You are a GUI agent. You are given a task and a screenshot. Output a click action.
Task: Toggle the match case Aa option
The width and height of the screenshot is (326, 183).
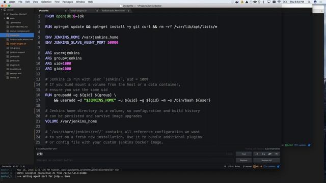pyautogui.click(x=263, y=154)
